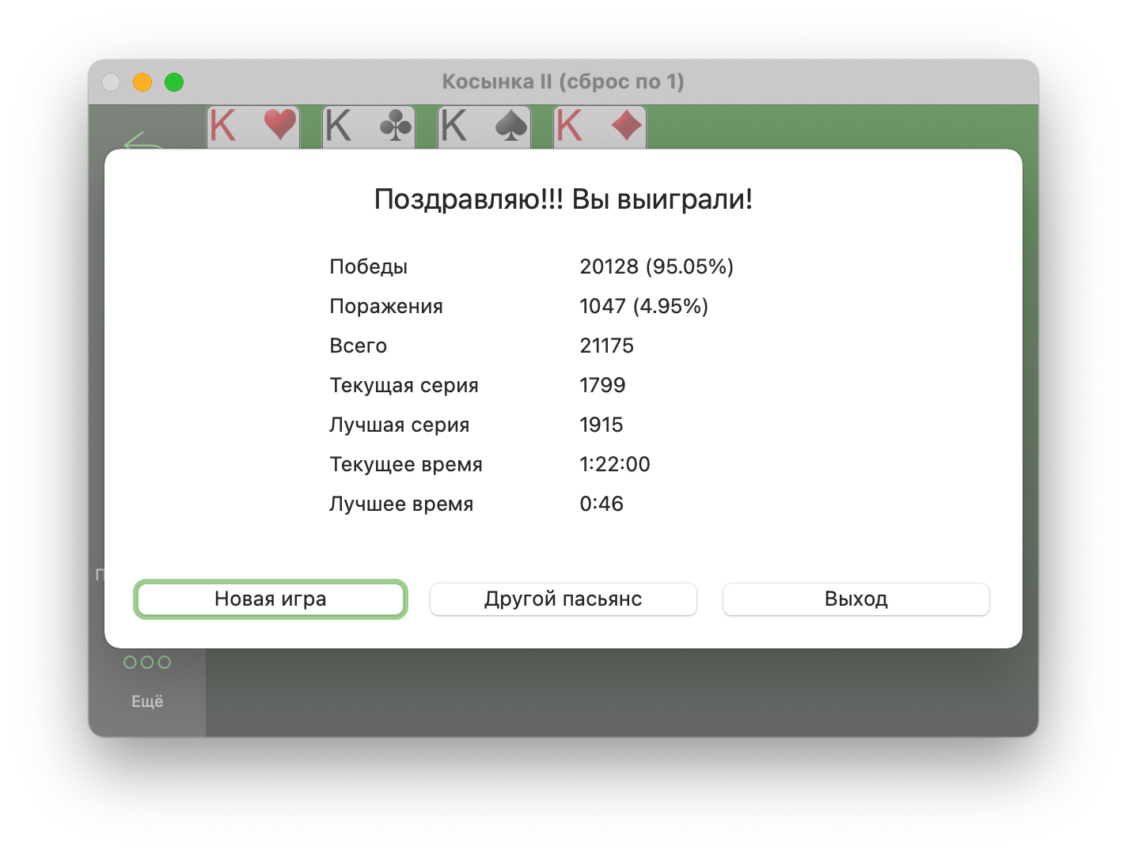Screen dimensions: 1127x854
Task: Click the best streak value 1915
Action: [601, 425]
